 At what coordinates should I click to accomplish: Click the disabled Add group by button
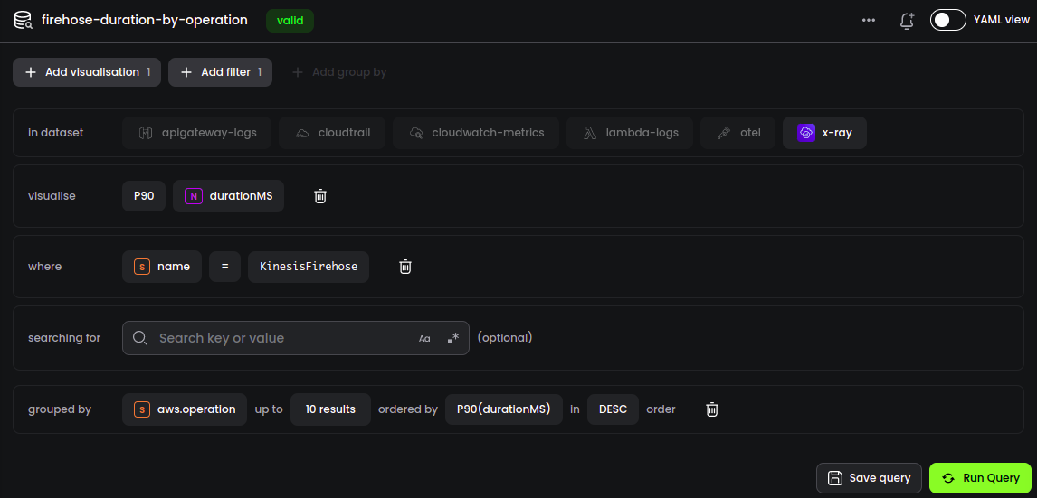coord(339,72)
